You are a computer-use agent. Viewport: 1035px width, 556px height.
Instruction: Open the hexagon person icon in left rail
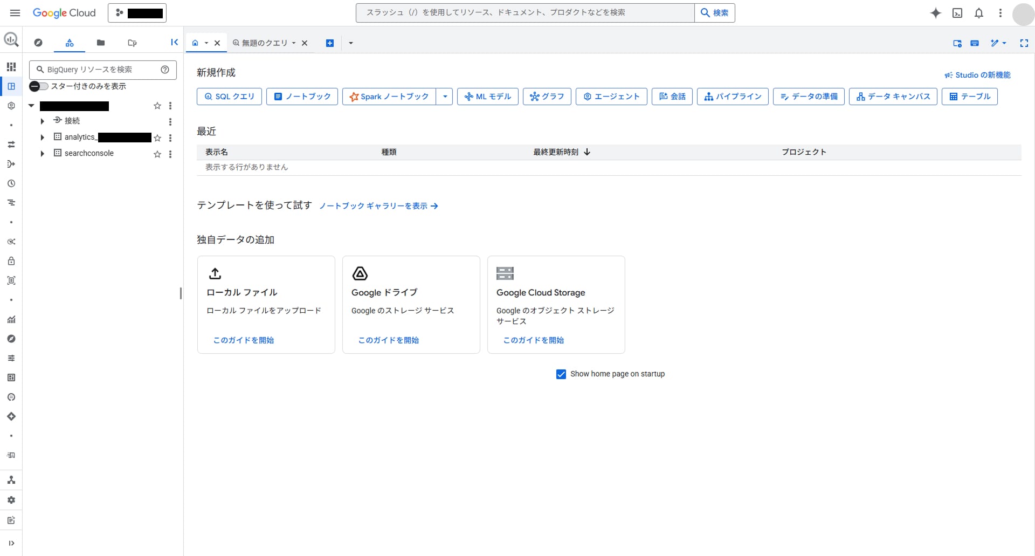[11, 106]
